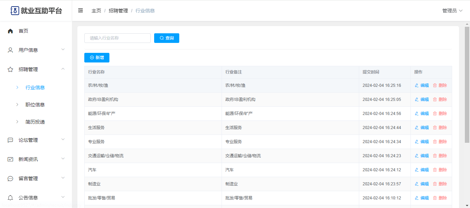The width and height of the screenshot is (470, 208).
Task: Click the edit pencil icon for 能源/环保/矿产
Action: point(417,114)
